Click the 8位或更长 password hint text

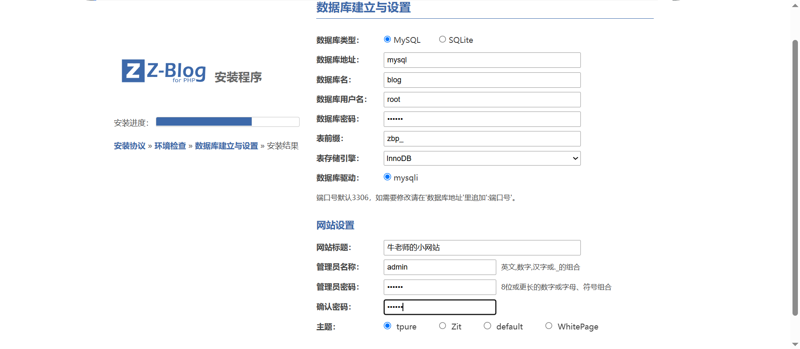tap(556, 287)
